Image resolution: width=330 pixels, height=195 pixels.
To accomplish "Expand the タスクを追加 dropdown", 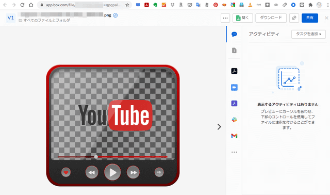I will [x=308, y=34].
